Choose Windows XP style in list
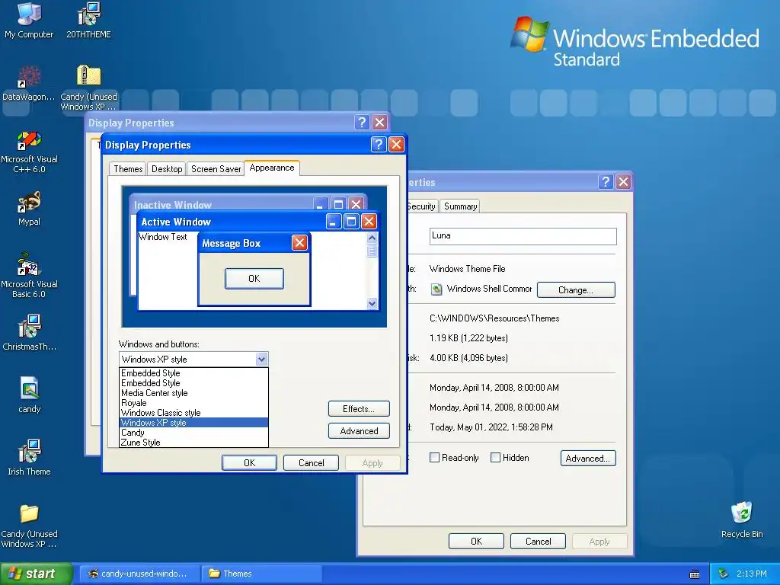The width and height of the screenshot is (780, 585). (194, 423)
